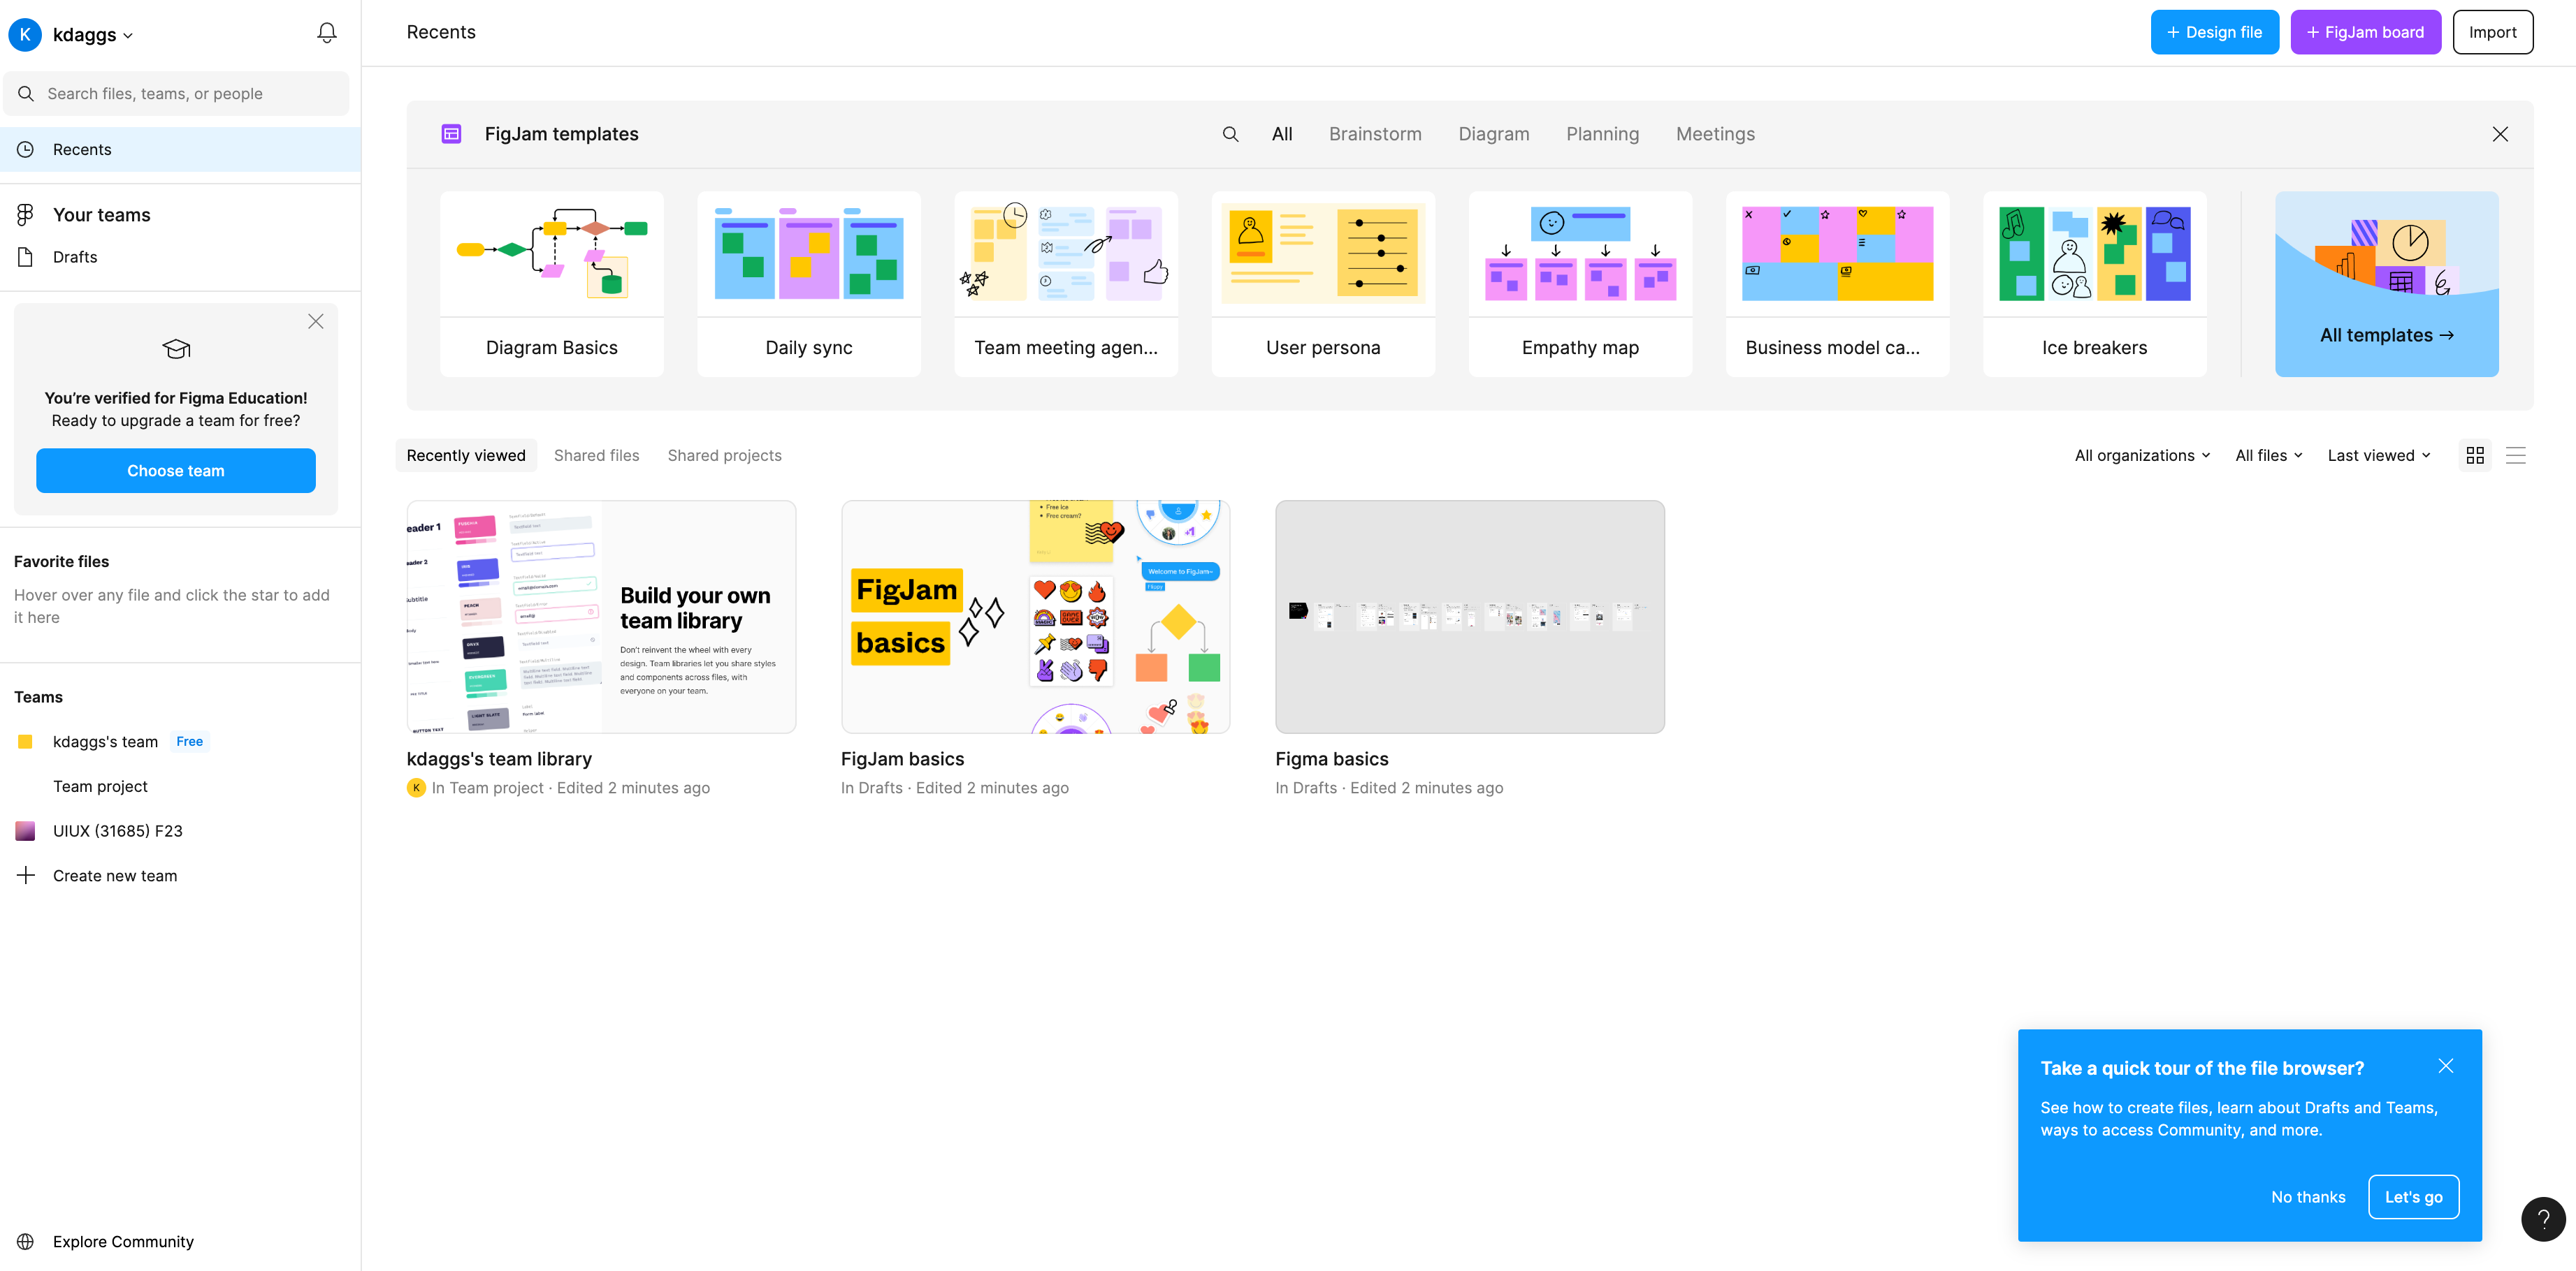Click the purple UIUX team color icon

[x=26, y=830]
